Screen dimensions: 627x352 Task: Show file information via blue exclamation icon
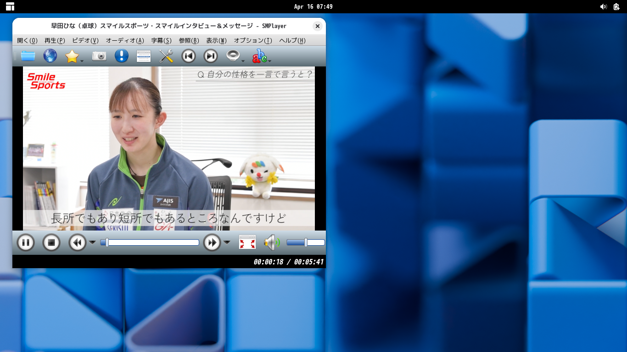pos(121,56)
